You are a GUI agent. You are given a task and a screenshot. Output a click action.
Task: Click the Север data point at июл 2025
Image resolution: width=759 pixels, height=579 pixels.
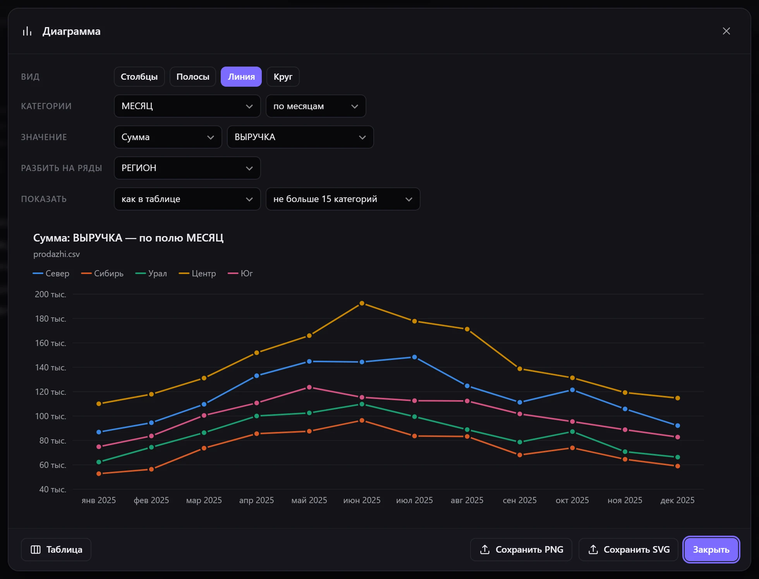pos(414,357)
